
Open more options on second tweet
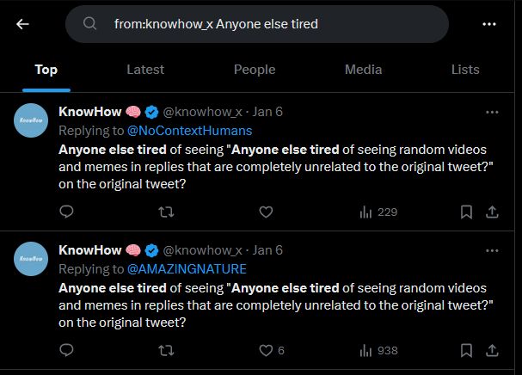tap(492, 250)
